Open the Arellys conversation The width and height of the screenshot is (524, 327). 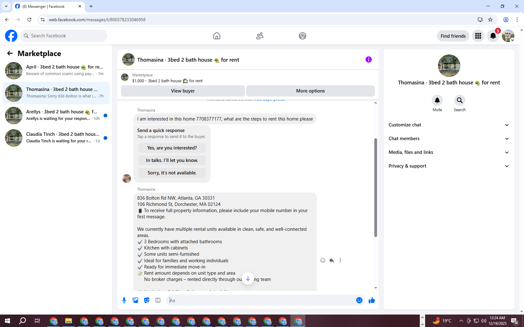click(56, 116)
